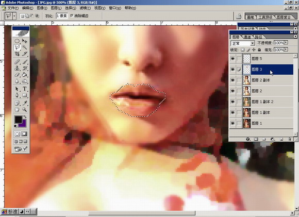Open the 滤镜 menu

coord(85,8)
